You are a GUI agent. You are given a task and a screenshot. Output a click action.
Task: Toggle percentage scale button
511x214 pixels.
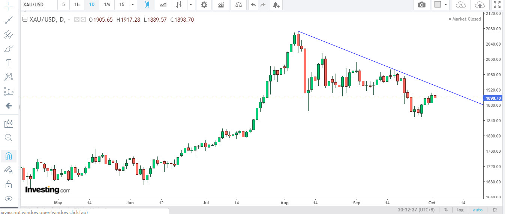[x=446, y=210]
